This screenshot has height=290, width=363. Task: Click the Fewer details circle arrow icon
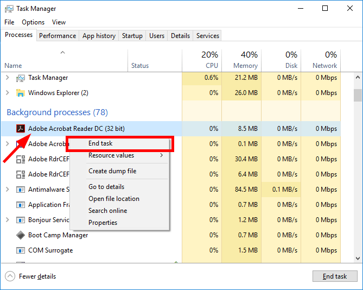[x=10, y=276]
